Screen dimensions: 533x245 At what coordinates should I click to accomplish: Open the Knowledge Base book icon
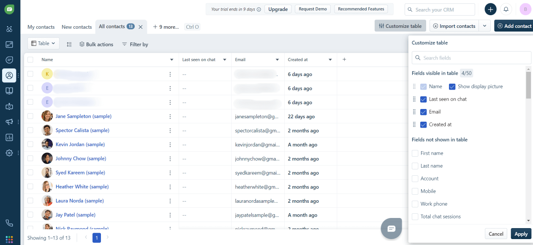[9, 91]
